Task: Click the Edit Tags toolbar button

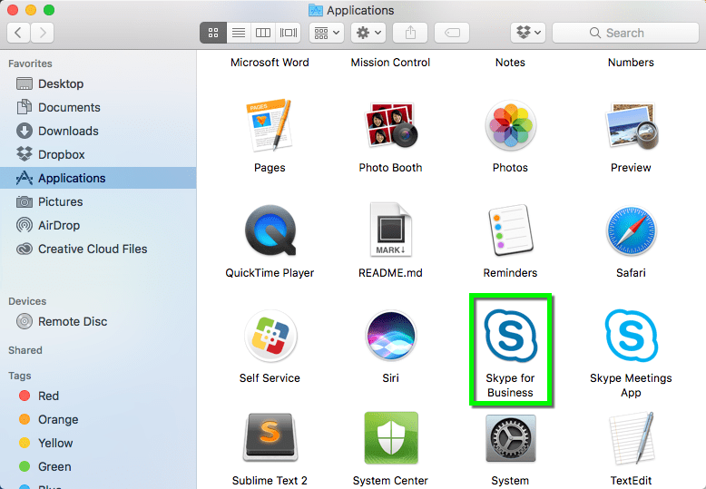Action: [x=452, y=33]
